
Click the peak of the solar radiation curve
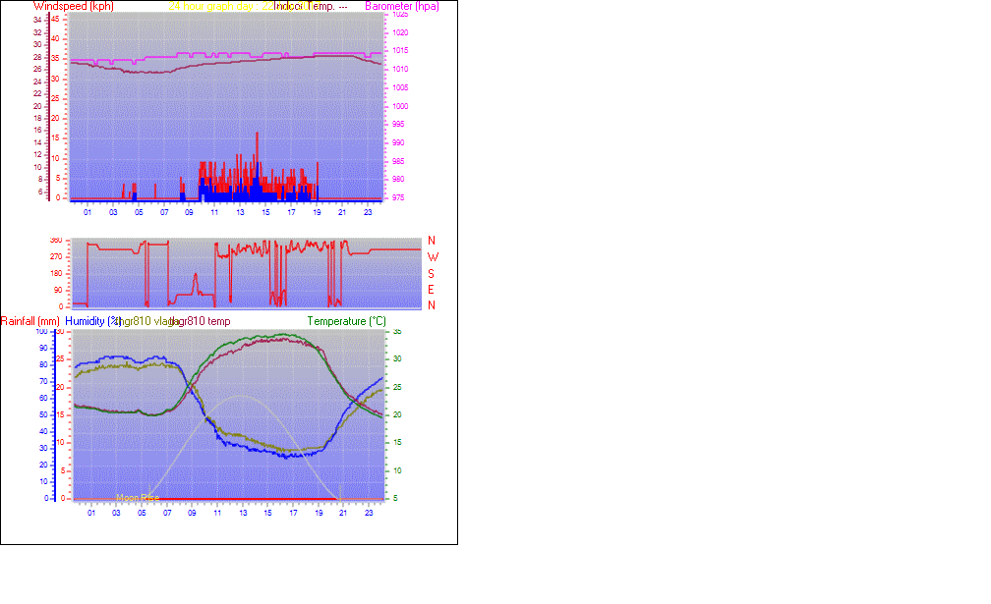238,396
